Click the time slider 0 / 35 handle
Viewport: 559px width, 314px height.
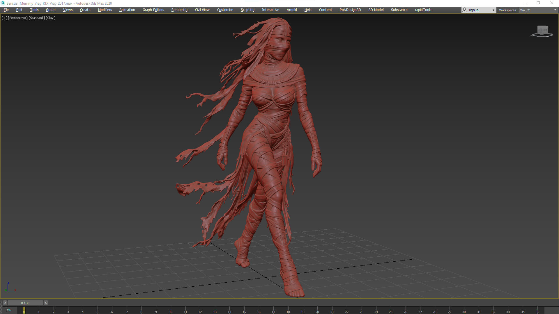click(x=25, y=303)
